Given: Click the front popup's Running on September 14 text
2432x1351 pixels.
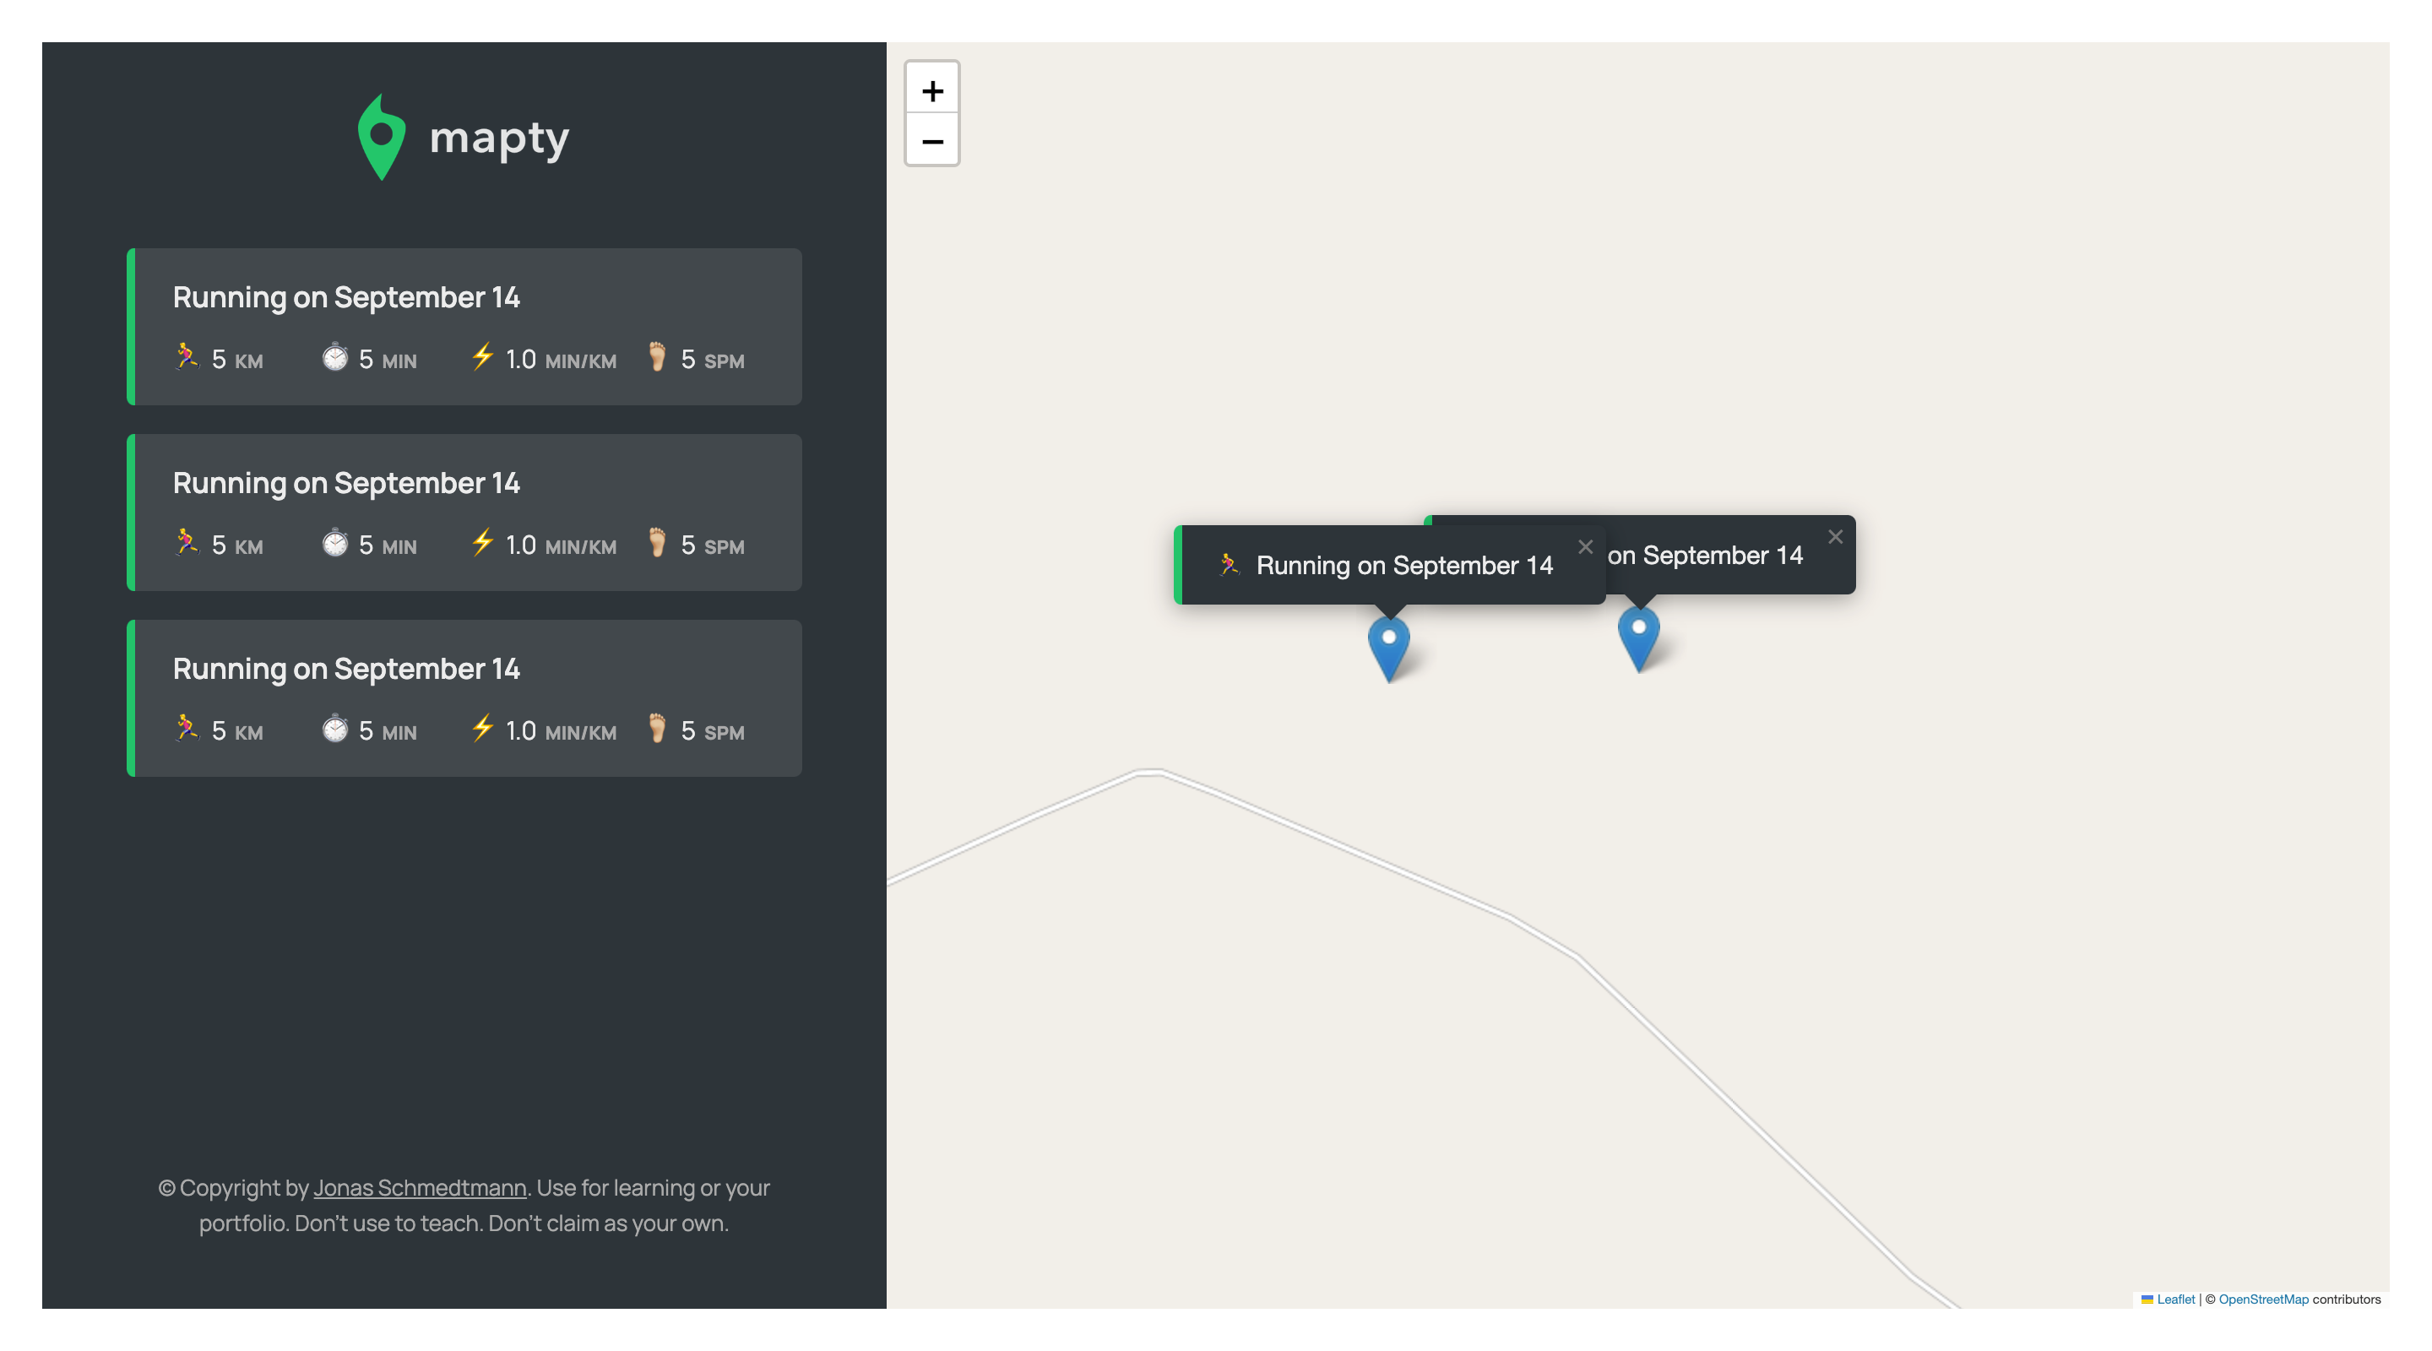Looking at the screenshot, I should pos(1403,566).
